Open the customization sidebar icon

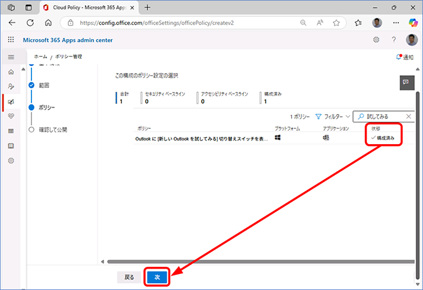coord(11,101)
